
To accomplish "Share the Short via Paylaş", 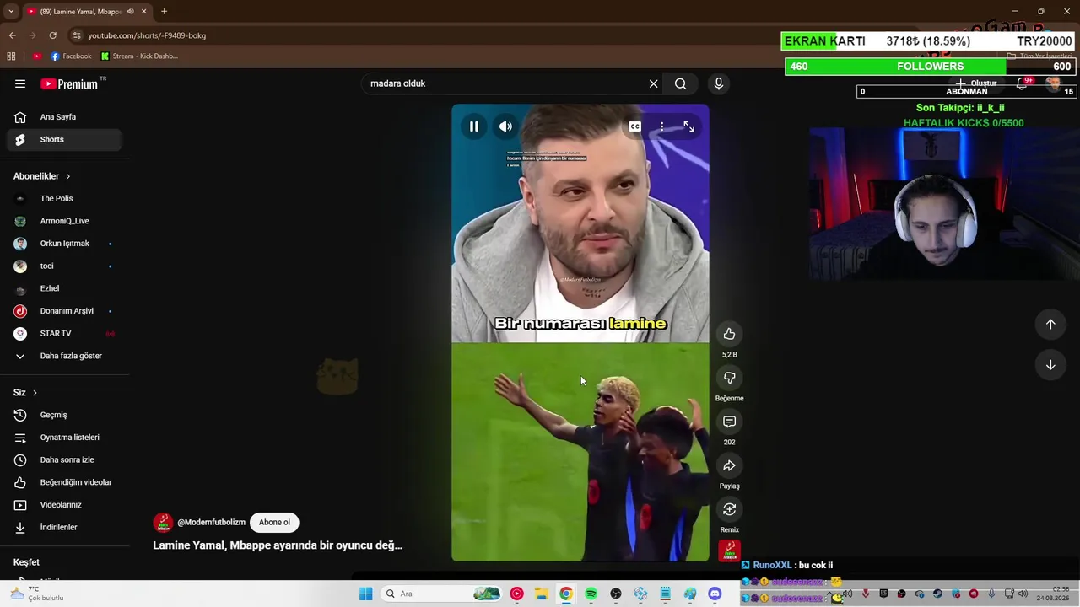I will pyautogui.click(x=729, y=465).
